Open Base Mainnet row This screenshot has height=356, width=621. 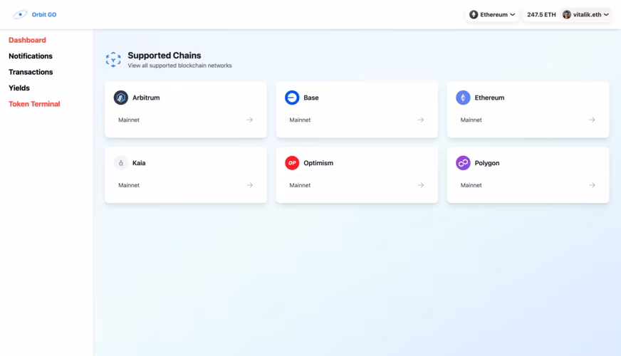coord(357,120)
